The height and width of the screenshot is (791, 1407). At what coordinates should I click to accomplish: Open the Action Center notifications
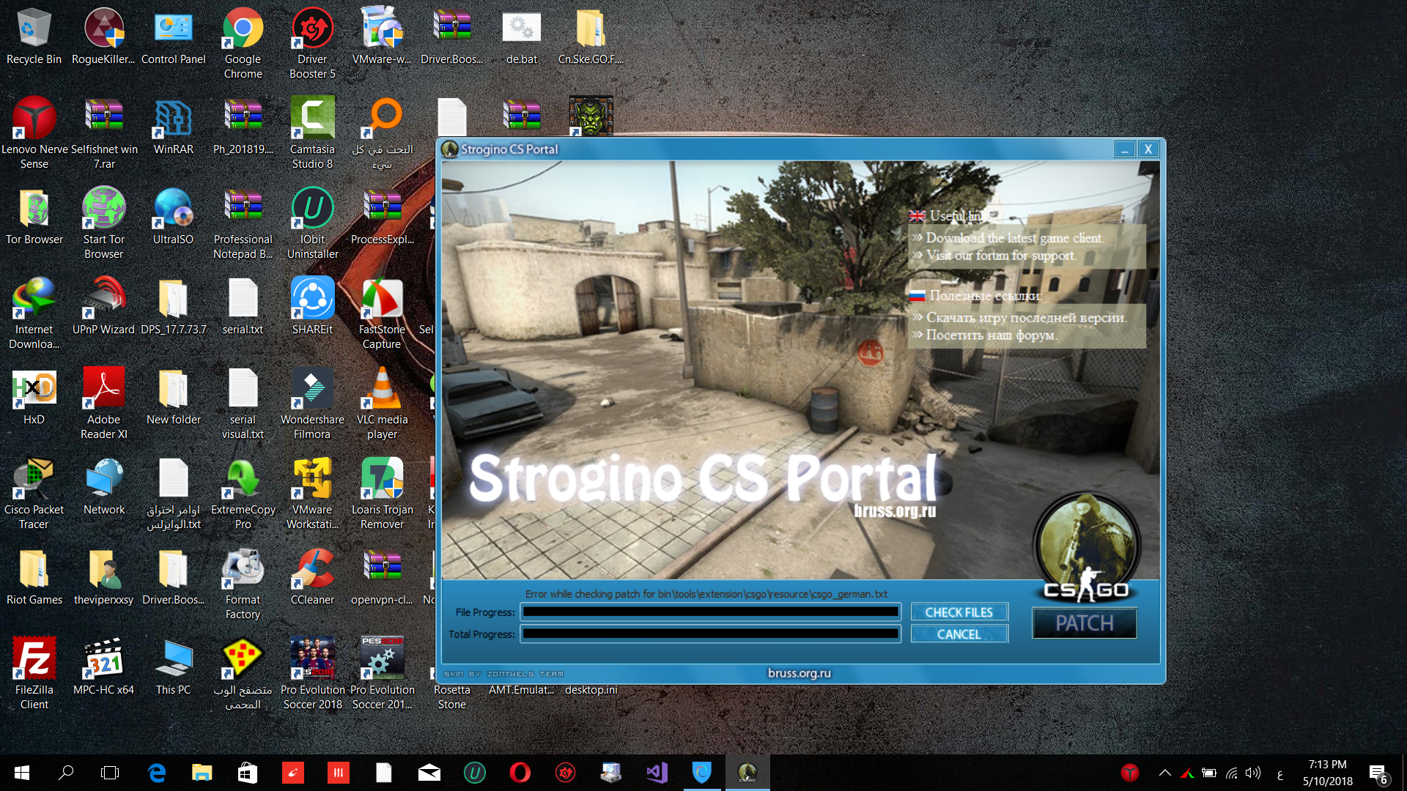1378,773
